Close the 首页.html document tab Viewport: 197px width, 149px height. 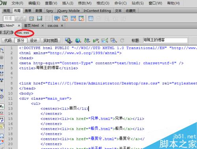pos(43,26)
